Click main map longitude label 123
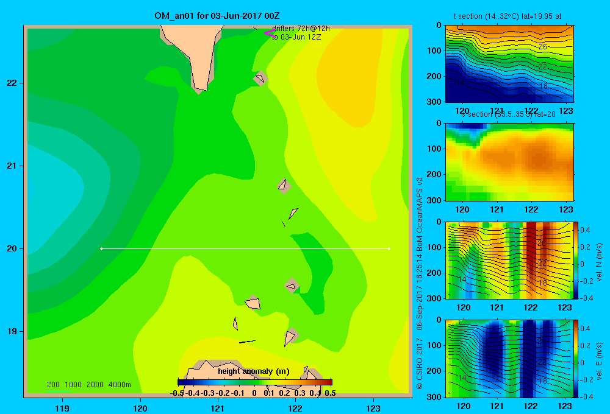This screenshot has width=610, height=414. pyautogui.click(x=373, y=408)
